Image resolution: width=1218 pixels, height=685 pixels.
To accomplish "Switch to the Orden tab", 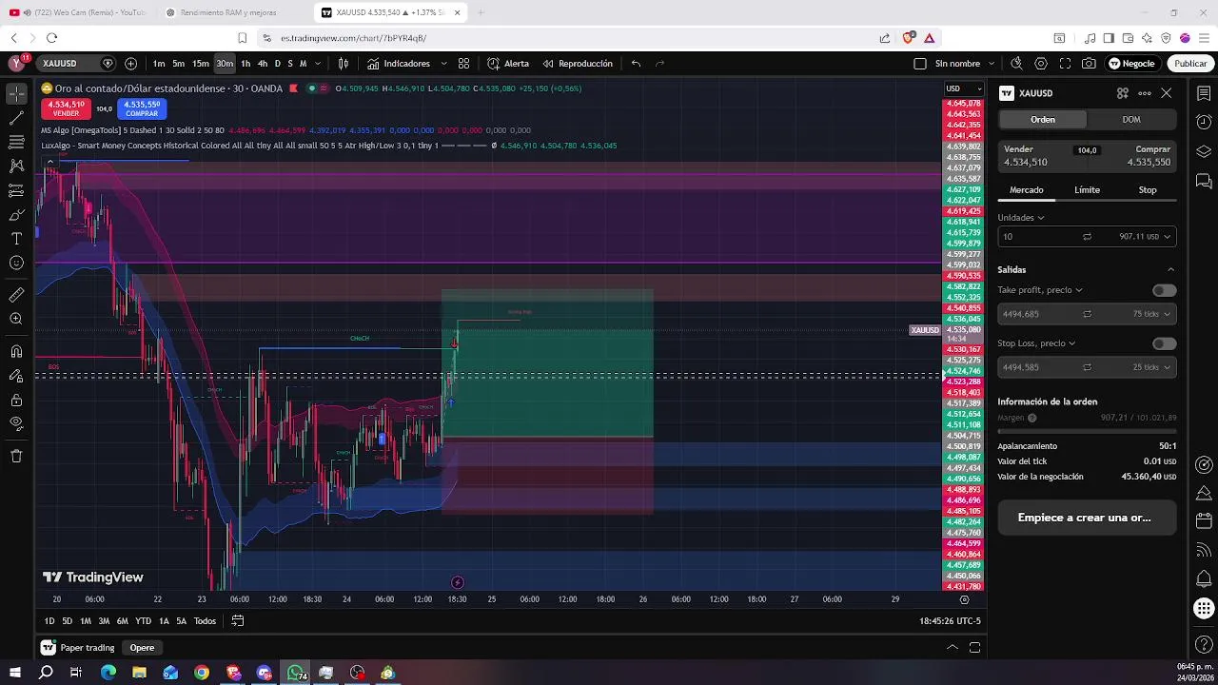I will [1042, 119].
